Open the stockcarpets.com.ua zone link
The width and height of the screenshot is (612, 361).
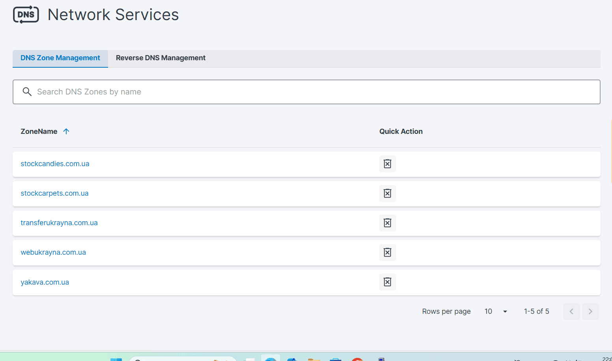(x=54, y=193)
